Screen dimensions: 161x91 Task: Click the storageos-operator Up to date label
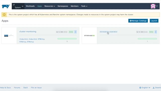click(x=142, y=32)
